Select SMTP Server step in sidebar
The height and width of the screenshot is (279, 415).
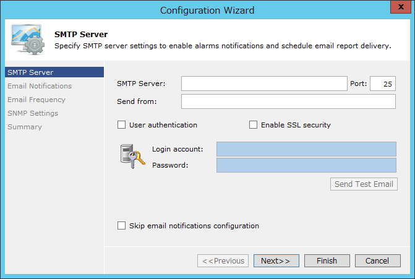54,72
